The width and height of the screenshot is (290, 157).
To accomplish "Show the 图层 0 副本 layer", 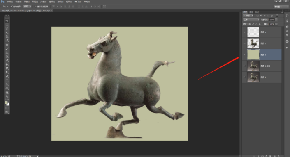I will (x=244, y=66).
